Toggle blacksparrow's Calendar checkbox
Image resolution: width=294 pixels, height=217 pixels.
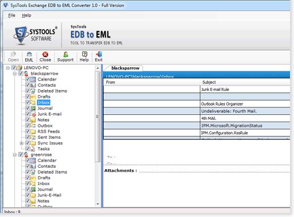click(27, 79)
